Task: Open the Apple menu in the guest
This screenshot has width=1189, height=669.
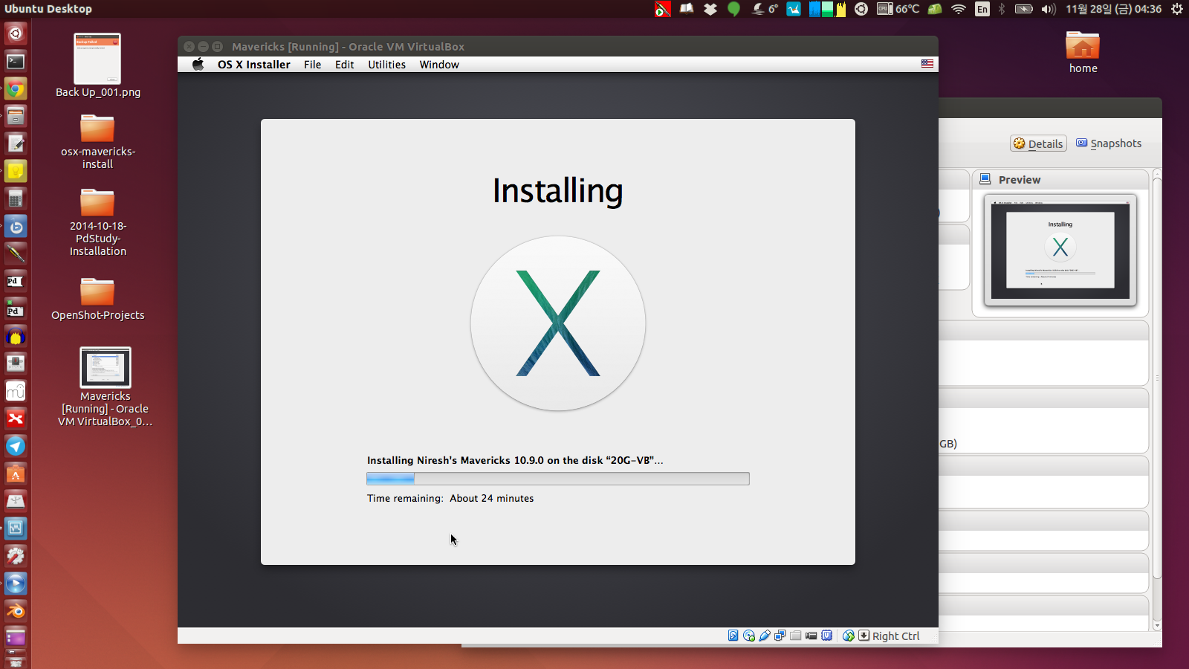Action: 198,65
